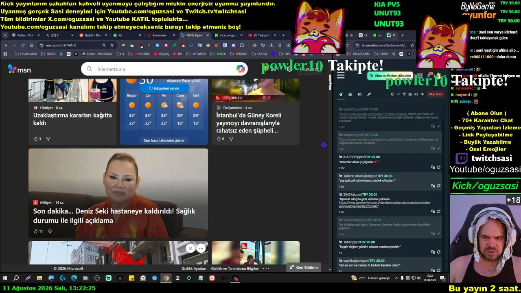
Task: Open File Explorer from the taskbar
Action: 39,278
